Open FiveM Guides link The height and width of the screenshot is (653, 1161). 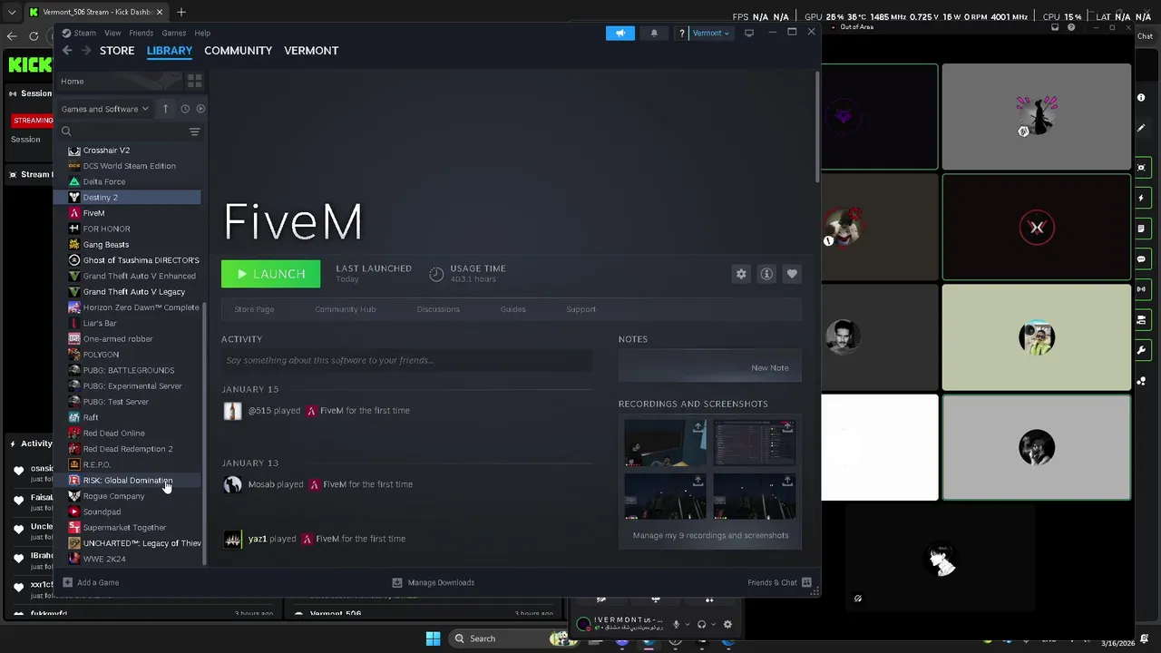tap(512, 309)
